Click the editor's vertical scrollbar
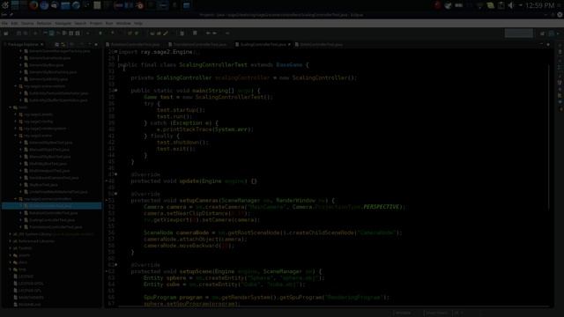 (549, 136)
